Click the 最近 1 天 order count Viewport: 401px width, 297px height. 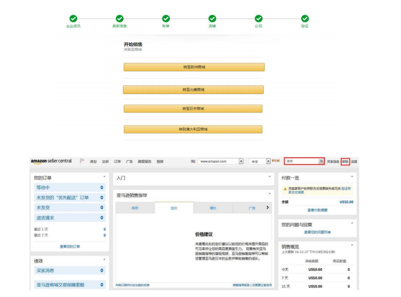[105, 229]
